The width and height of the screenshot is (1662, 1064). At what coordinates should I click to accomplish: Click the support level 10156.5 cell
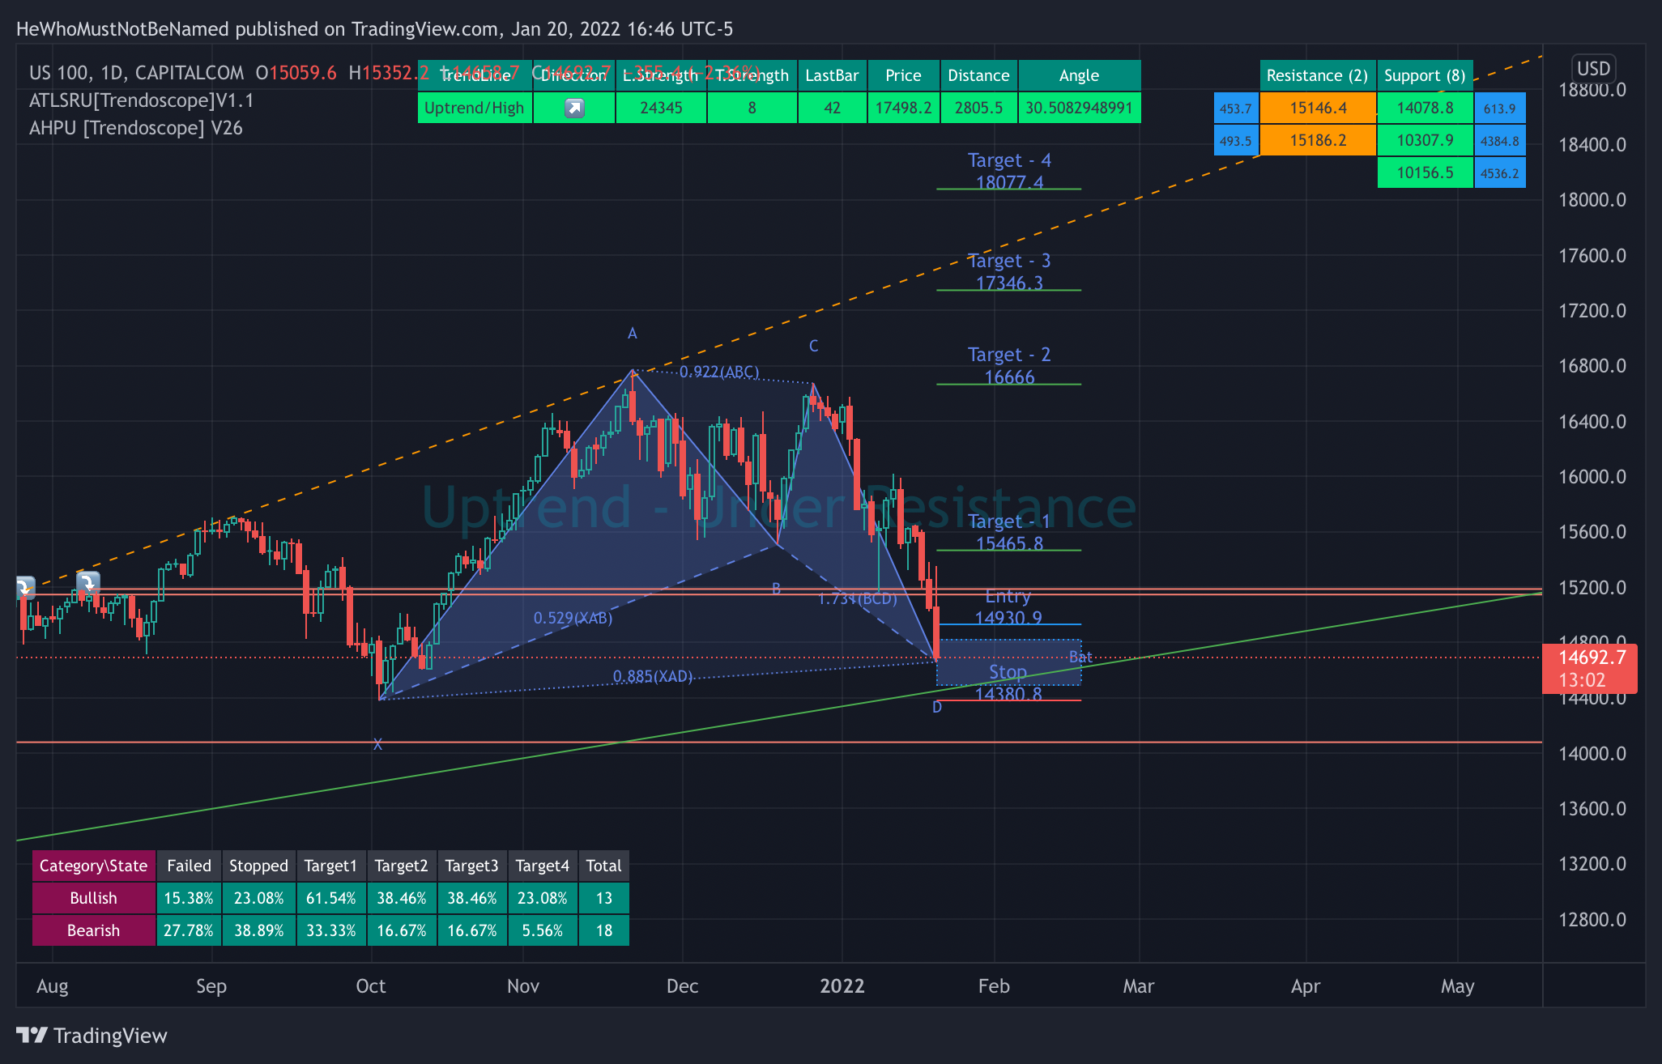coord(1425,172)
